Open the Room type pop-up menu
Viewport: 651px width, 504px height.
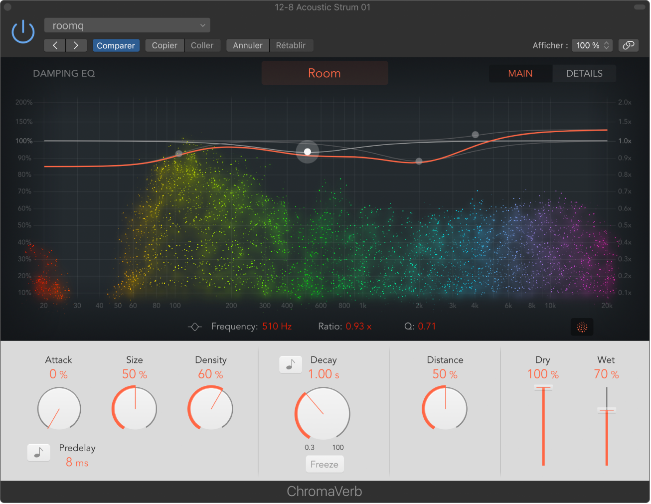coord(325,73)
